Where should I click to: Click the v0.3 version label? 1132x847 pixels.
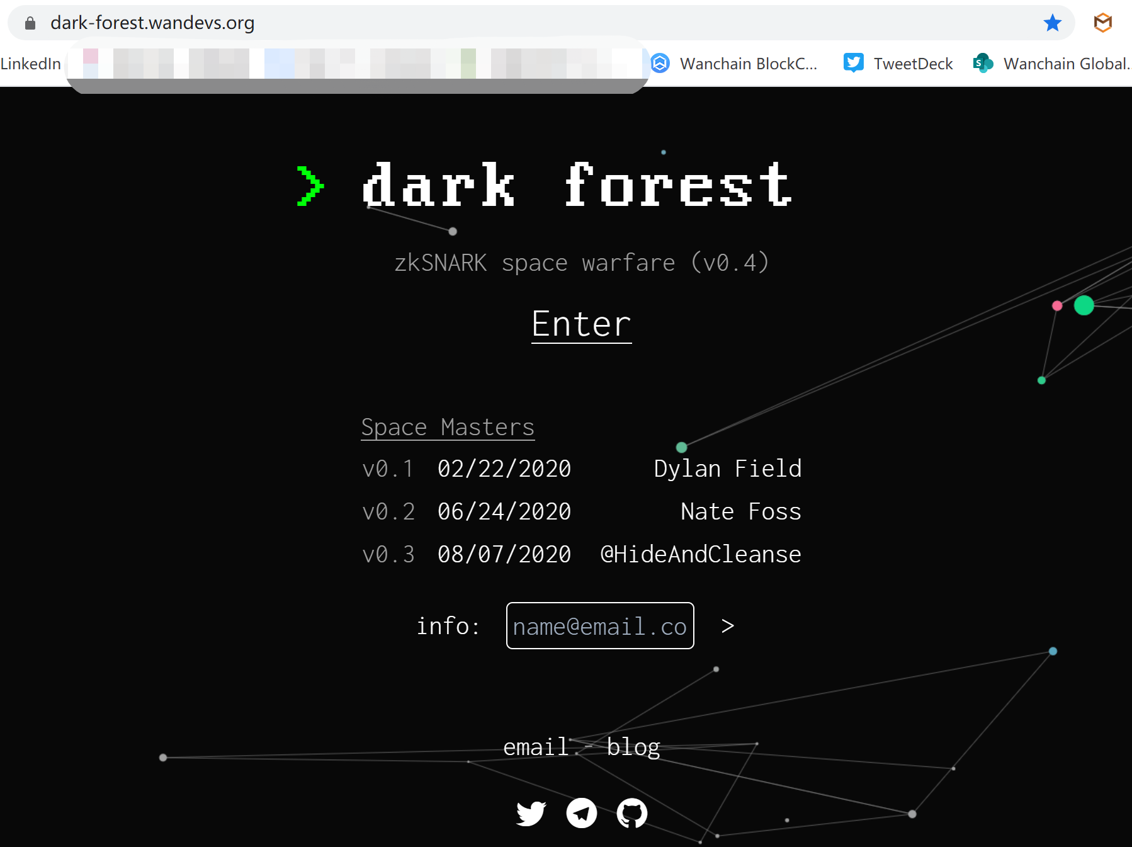(x=388, y=555)
